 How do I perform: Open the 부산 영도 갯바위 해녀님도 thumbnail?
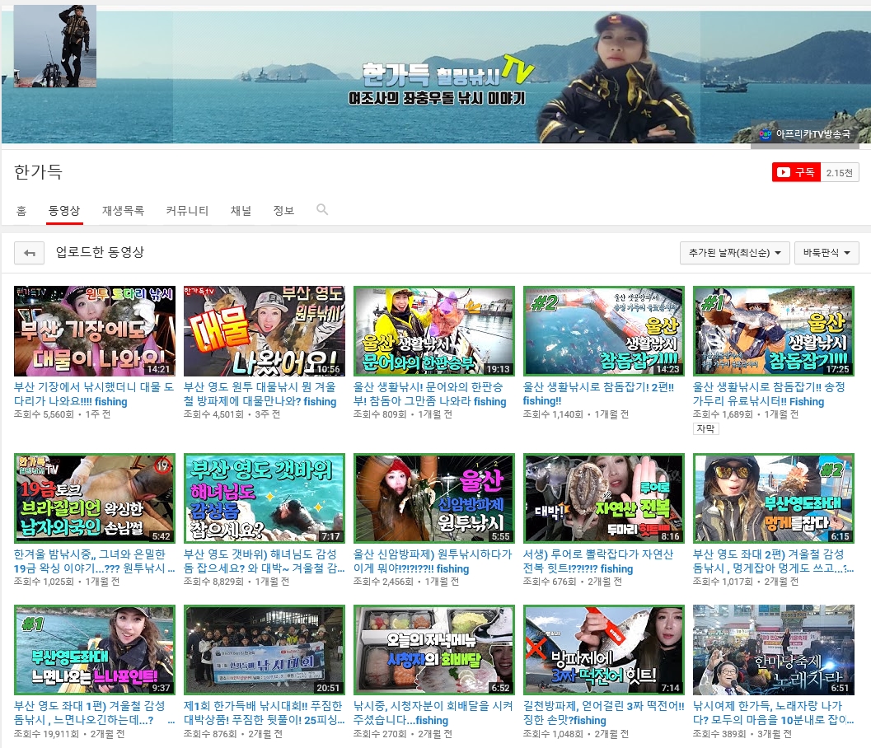coord(264,498)
